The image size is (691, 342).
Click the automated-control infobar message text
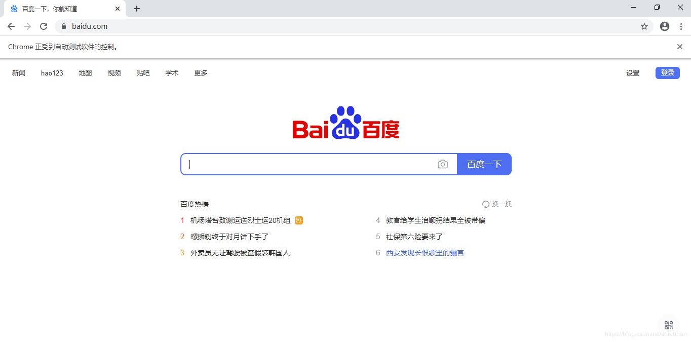(x=64, y=47)
